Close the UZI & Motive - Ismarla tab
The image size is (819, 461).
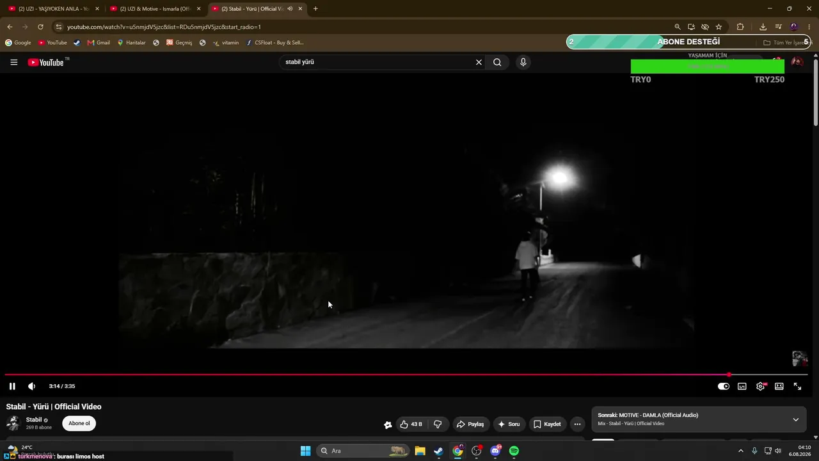point(199,9)
